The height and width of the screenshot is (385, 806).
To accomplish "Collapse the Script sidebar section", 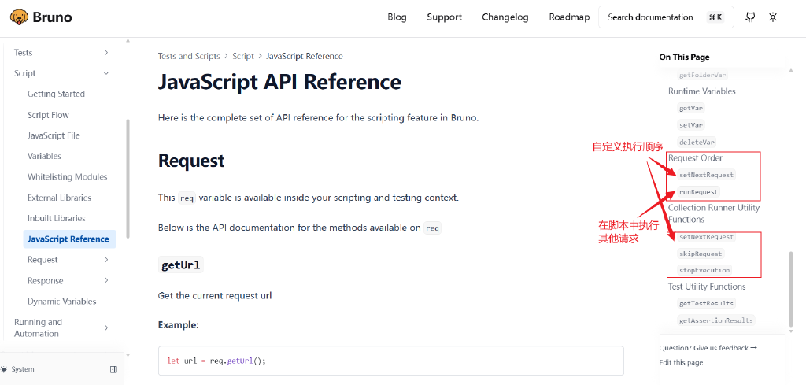I will [x=106, y=73].
